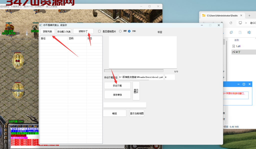Close the blue-bordered small window

[249, 84]
